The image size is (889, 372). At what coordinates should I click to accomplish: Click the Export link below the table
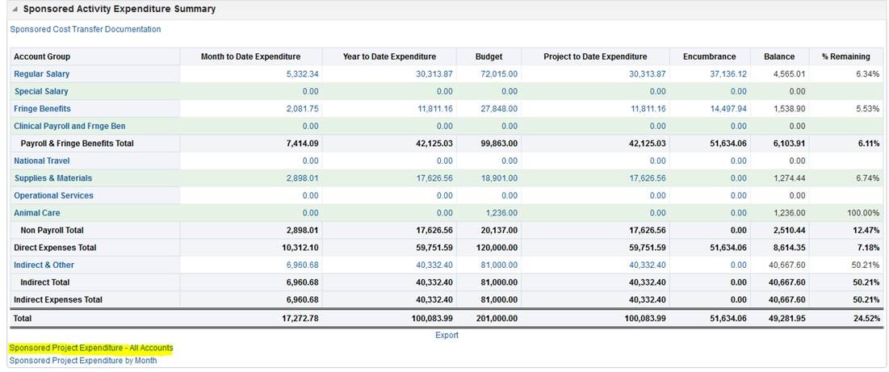pyautogui.click(x=447, y=335)
